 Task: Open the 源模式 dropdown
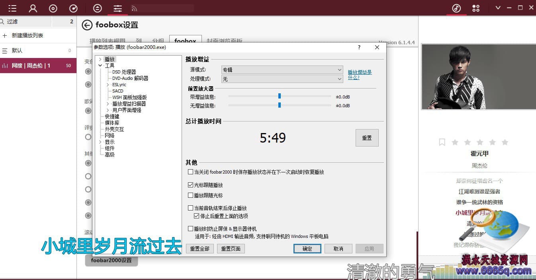(282, 70)
